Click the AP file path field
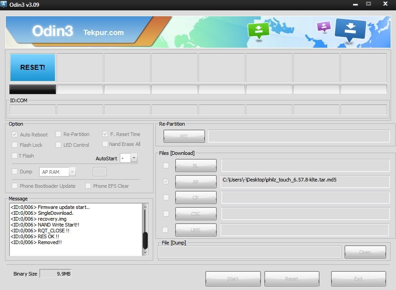The height and width of the screenshot is (290, 396). (305, 181)
